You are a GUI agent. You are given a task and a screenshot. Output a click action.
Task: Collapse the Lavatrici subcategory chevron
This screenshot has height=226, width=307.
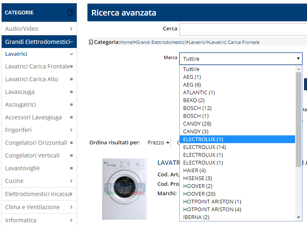point(71,54)
